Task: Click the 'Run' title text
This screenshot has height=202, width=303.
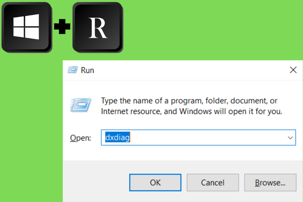Action: point(87,70)
